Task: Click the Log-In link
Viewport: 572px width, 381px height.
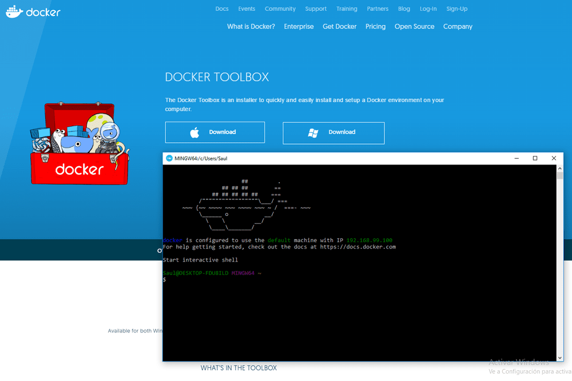Action: 428,9
